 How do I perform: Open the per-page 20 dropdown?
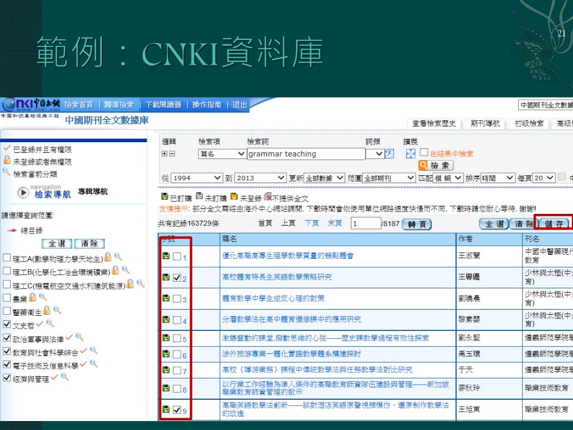coord(544,178)
